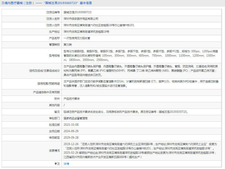Click registrant name 深圳市保安医疗用品有限公司

(x=81, y=19)
